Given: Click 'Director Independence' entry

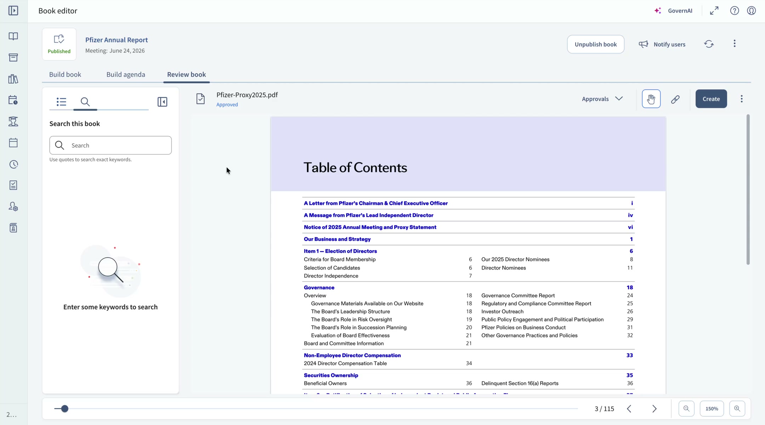Looking at the screenshot, I should 331,276.
